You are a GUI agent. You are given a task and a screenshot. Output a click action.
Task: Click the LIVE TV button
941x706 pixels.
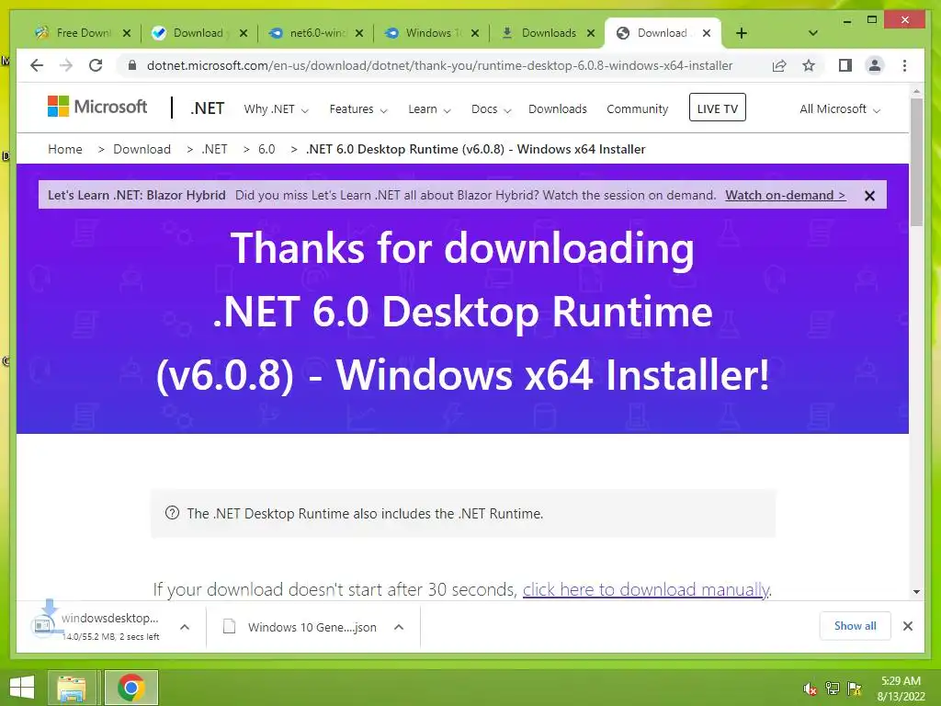click(x=717, y=108)
